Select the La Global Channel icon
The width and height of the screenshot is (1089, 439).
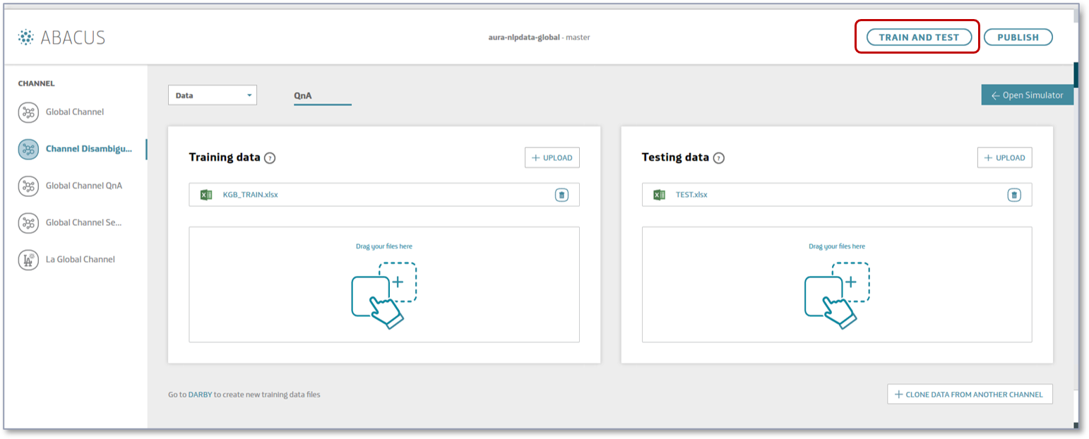tap(28, 259)
